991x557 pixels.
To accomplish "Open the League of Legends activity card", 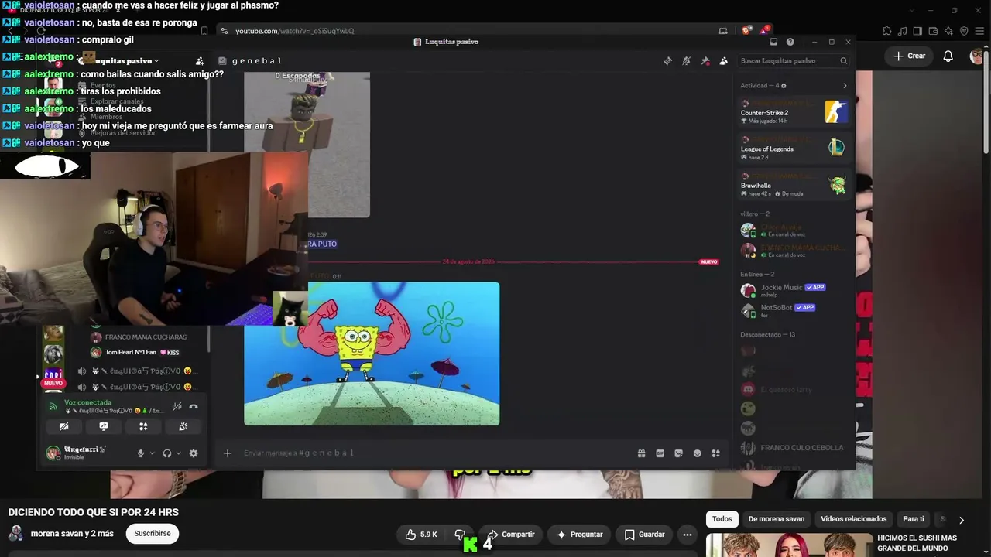I will pyautogui.click(x=794, y=149).
